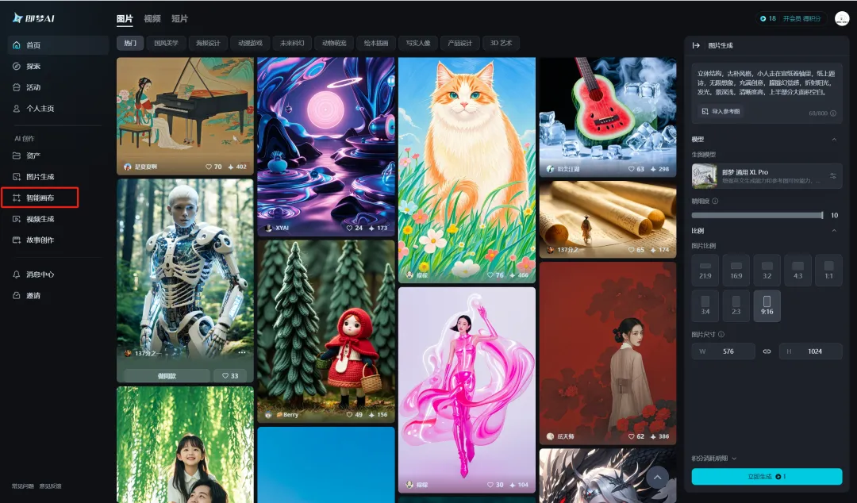Expand the 积分消耗明细 dropdown
The width and height of the screenshot is (857, 503).
coord(714,458)
